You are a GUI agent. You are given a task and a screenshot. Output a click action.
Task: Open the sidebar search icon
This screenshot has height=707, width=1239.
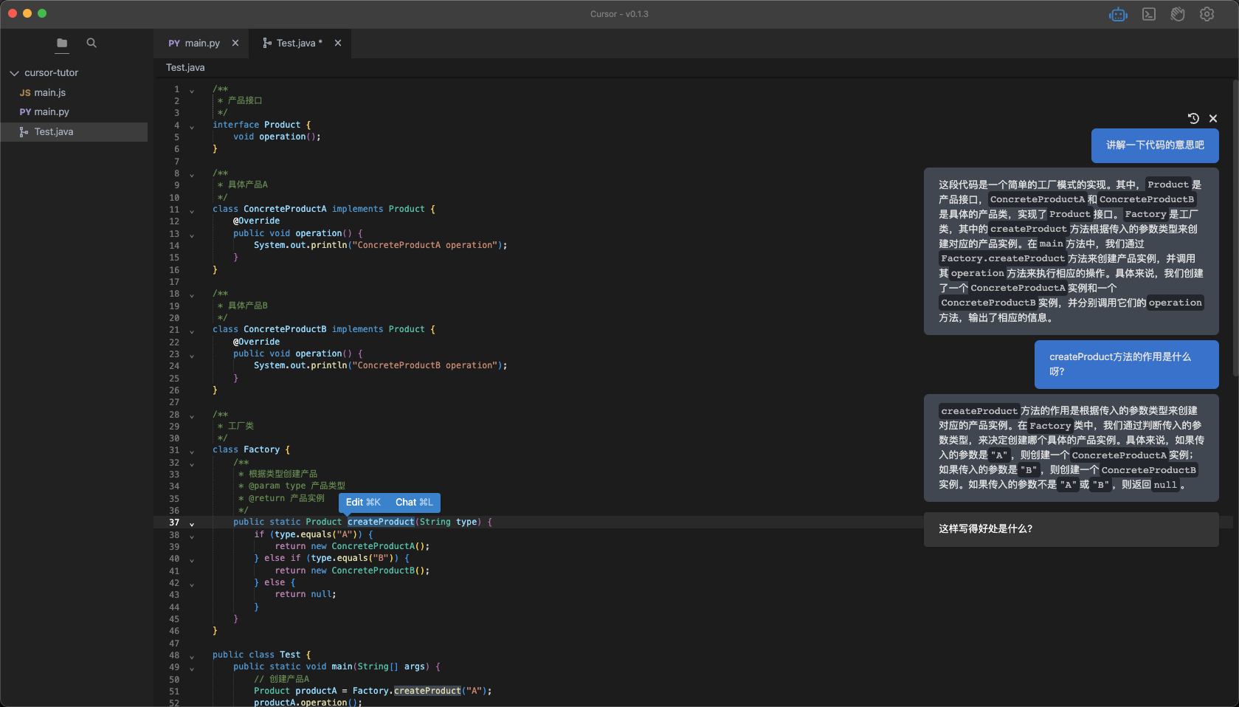[92, 43]
